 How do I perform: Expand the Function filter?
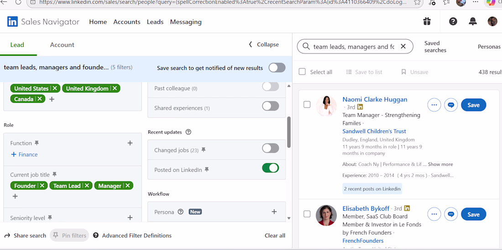coord(130,143)
